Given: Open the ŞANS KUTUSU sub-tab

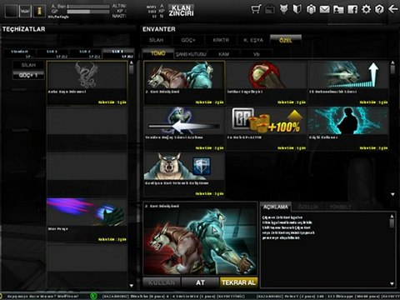Looking at the screenshot, I should click(191, 54).
